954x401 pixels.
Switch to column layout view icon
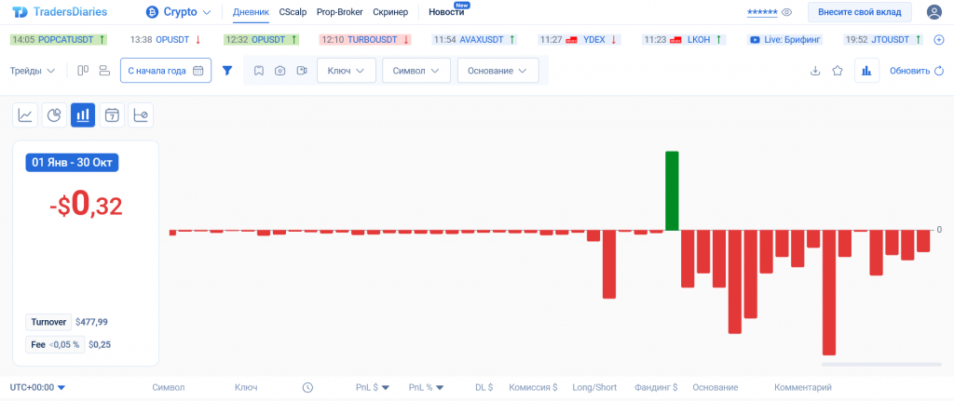point(83,71)
